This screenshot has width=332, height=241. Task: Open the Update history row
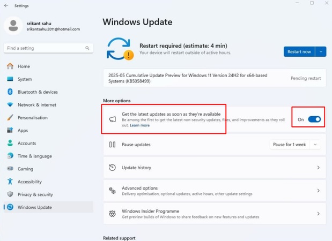pyautogui.click(x=215, y=168)
